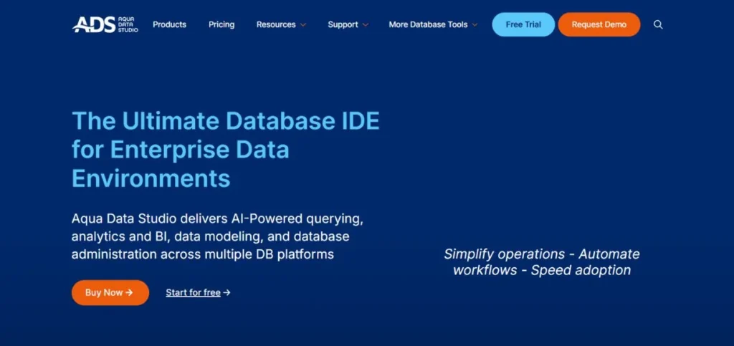Click the arrow beside Start for free
This screenshot has height=346, width=734.
pos(227,292)
